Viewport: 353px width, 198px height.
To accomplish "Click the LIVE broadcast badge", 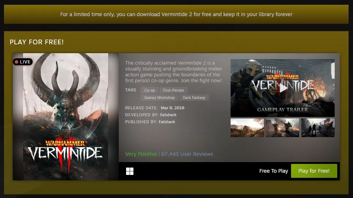I will click(x=23, y=62).
